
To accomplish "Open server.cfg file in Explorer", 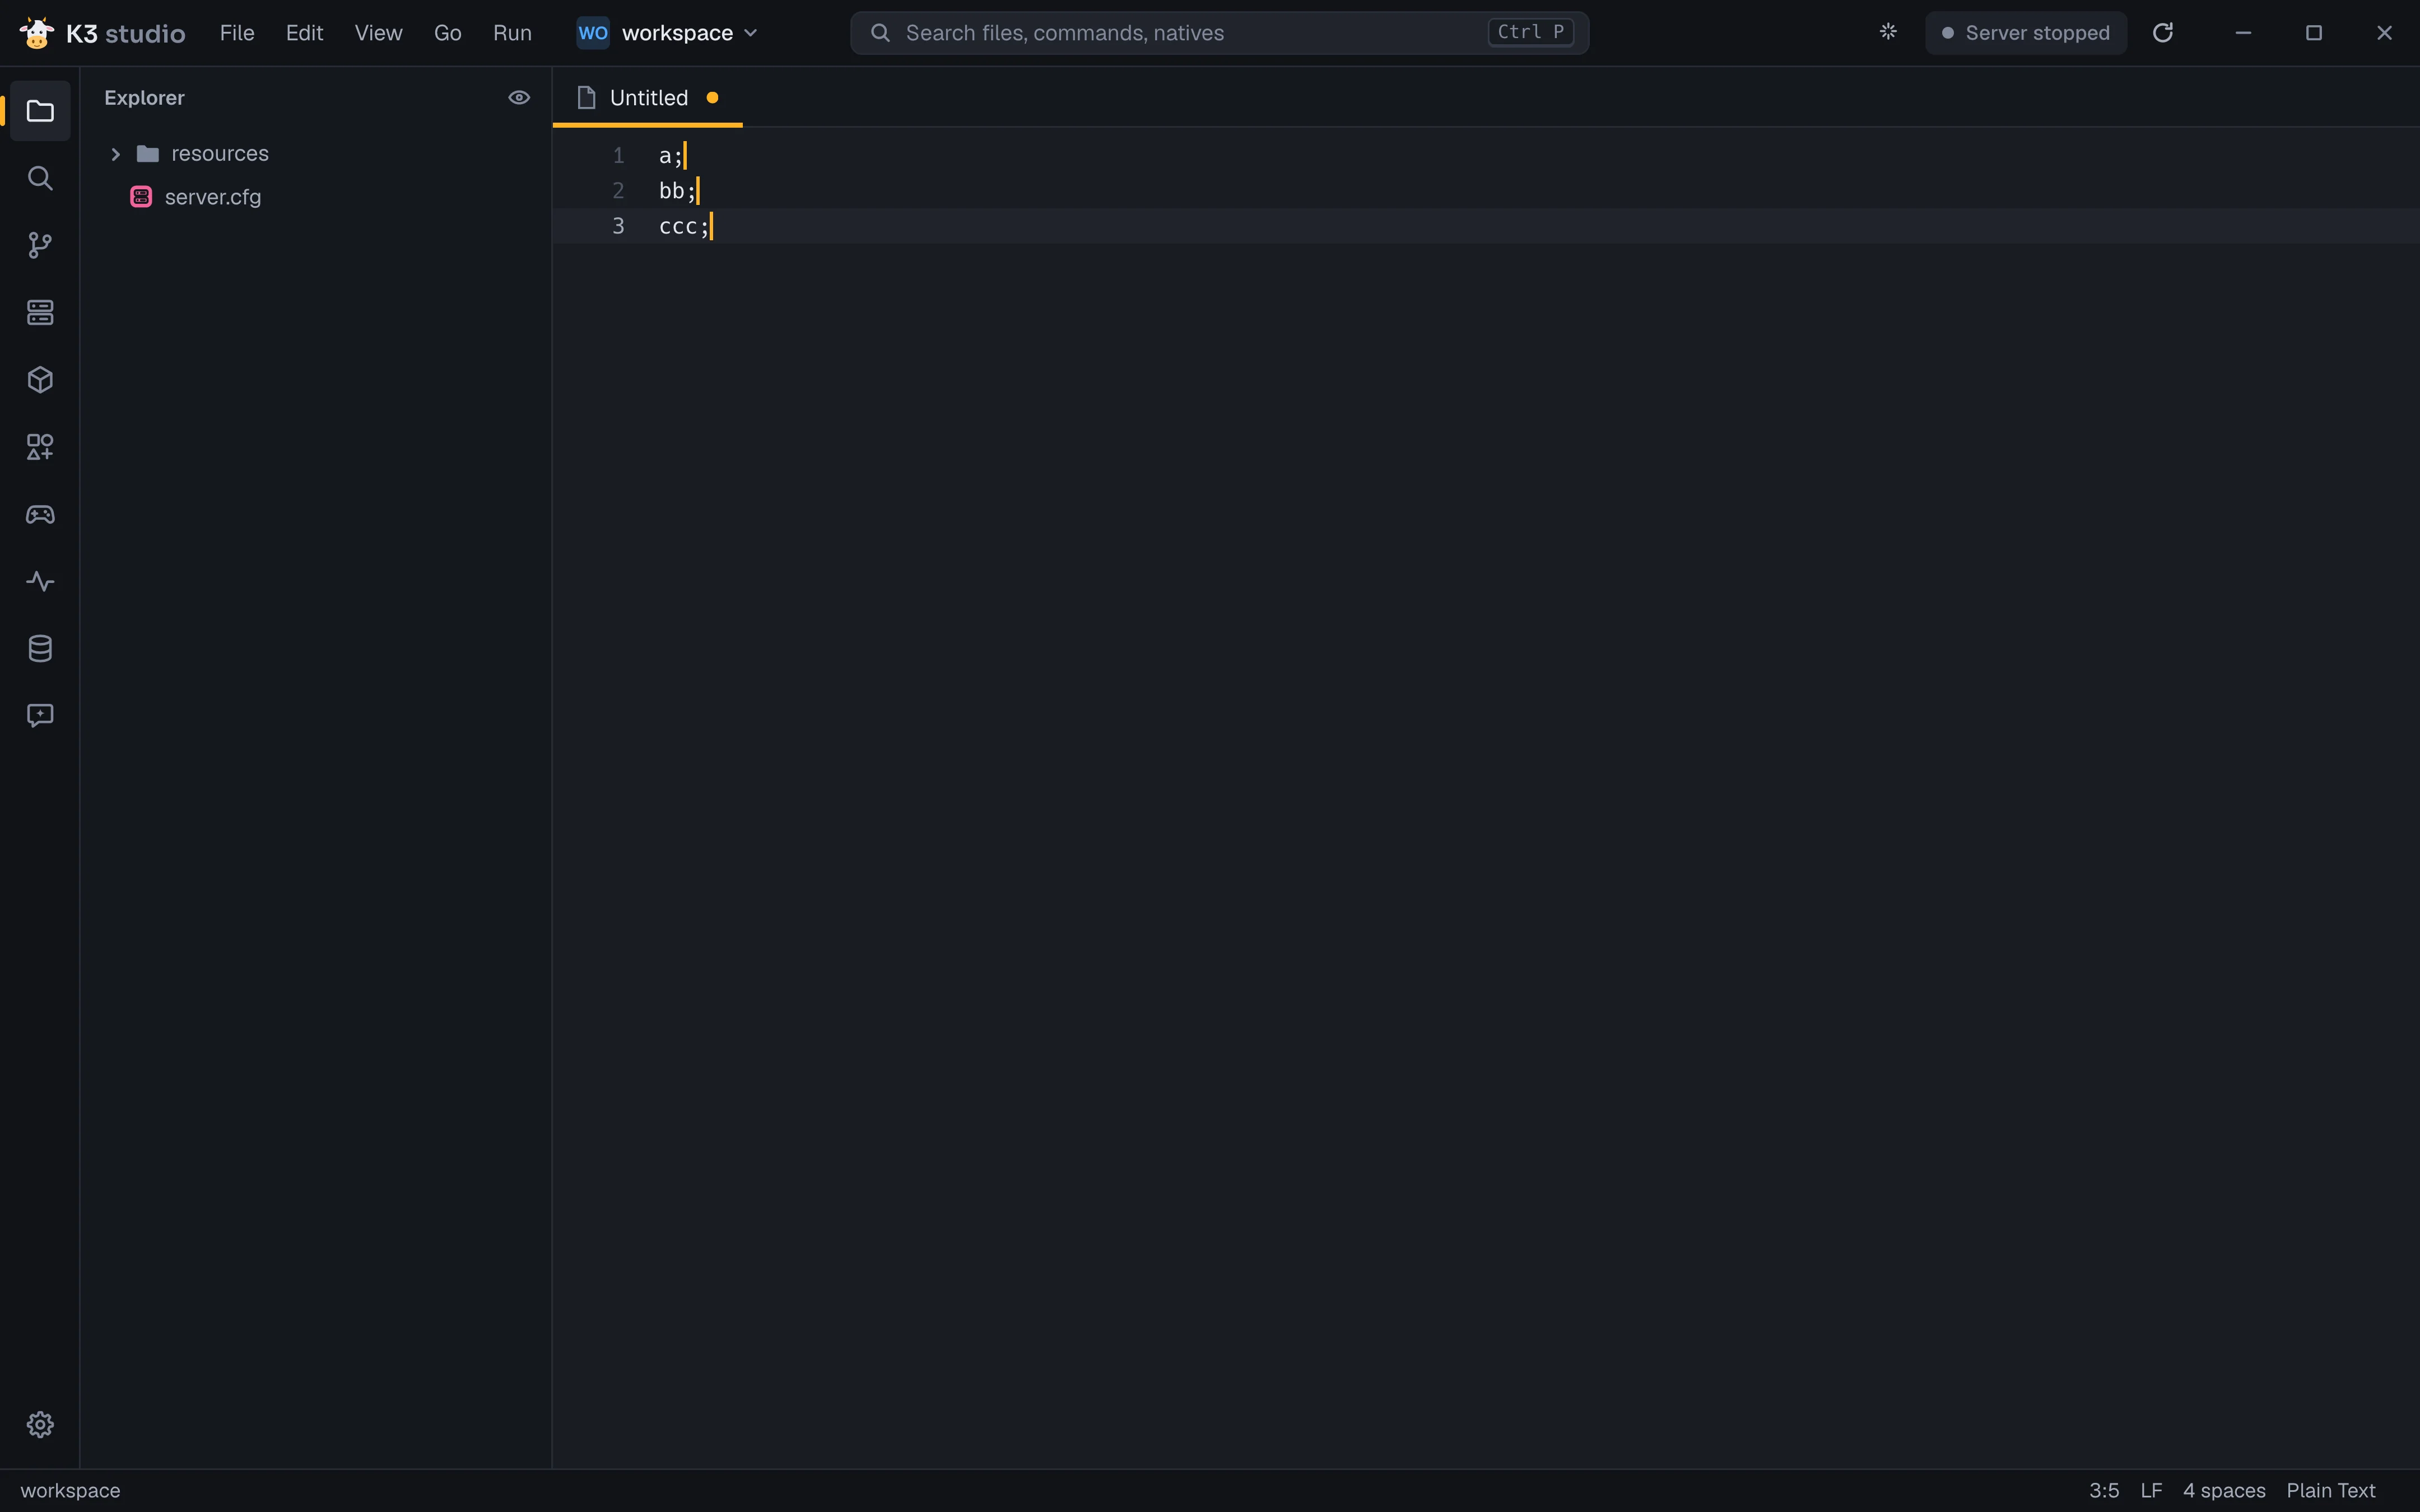I will 315,197.
